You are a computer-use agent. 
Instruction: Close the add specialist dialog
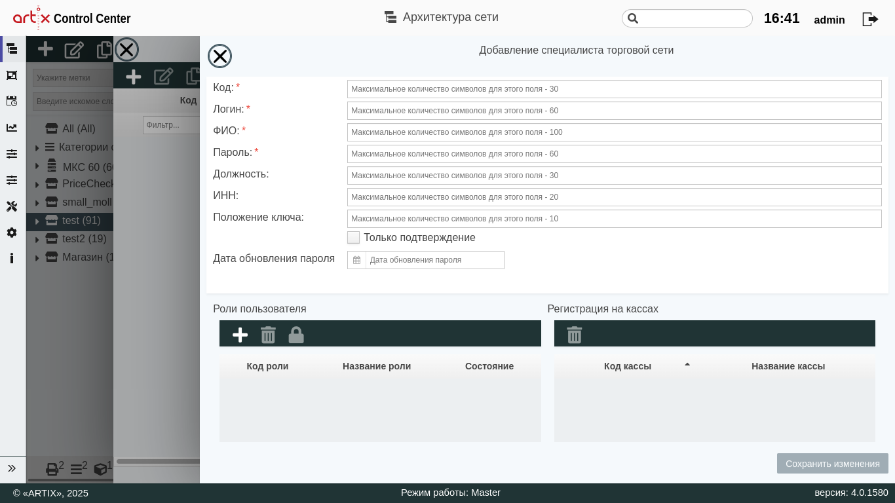tap(219, 56)
